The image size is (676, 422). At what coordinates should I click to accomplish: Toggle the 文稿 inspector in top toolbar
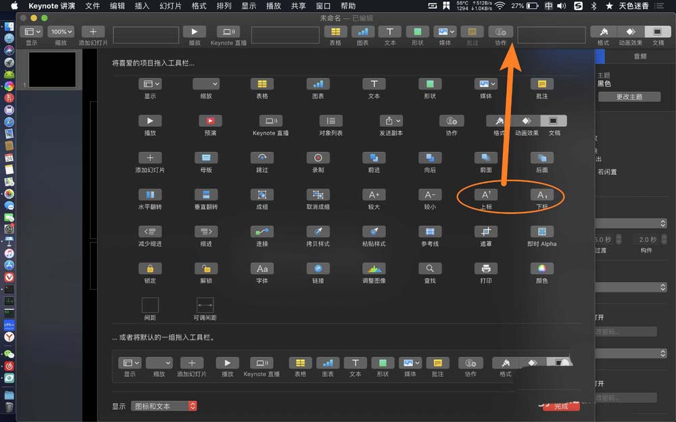pos(657,32)
